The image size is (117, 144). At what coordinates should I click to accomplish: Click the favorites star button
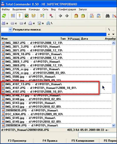coord(109,34)
